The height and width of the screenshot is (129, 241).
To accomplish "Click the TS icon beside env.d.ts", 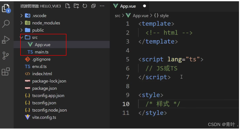I will point(27,66).
